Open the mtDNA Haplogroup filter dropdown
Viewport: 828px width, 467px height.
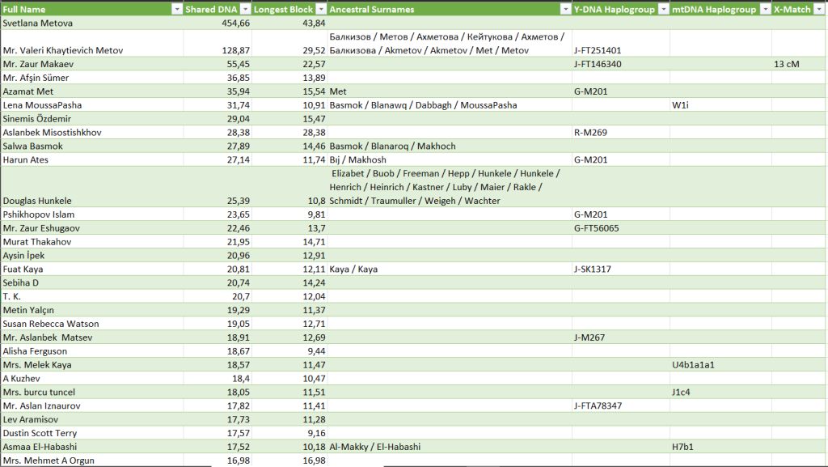(x=764, y=9)
